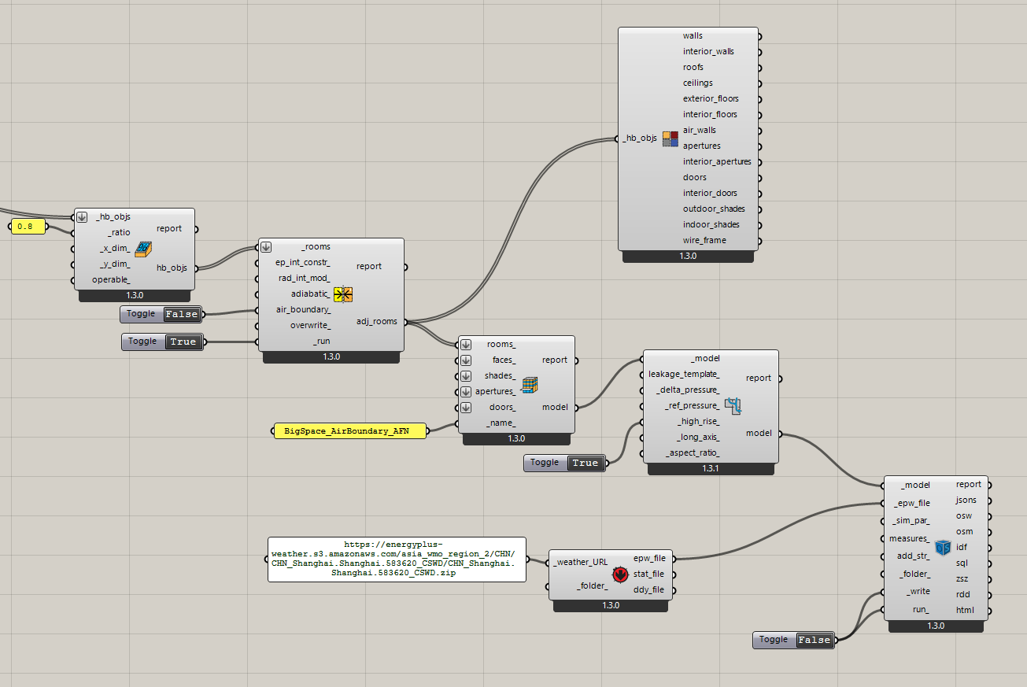
Task: Click the ceilings output label
Action: (x=698, y=83)
